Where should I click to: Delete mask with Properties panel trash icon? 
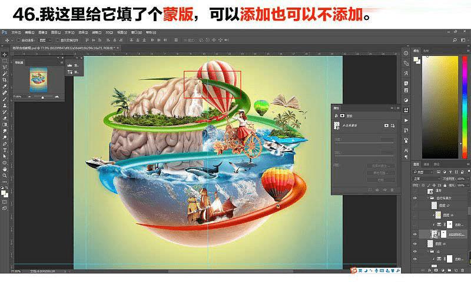(x=392, y=190)
